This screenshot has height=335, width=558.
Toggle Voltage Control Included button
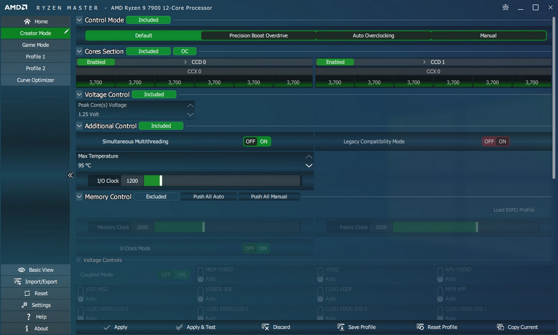point(154,94)
